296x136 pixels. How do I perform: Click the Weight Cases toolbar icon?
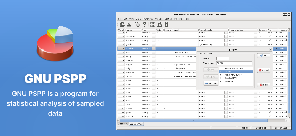point(160,24)
